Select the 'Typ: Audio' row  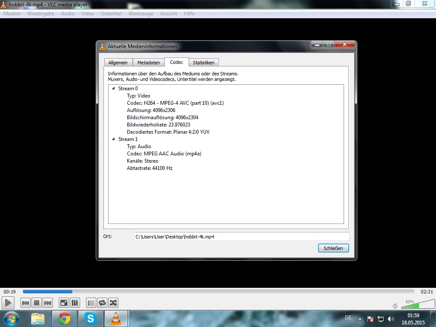[x=139, y=146]
